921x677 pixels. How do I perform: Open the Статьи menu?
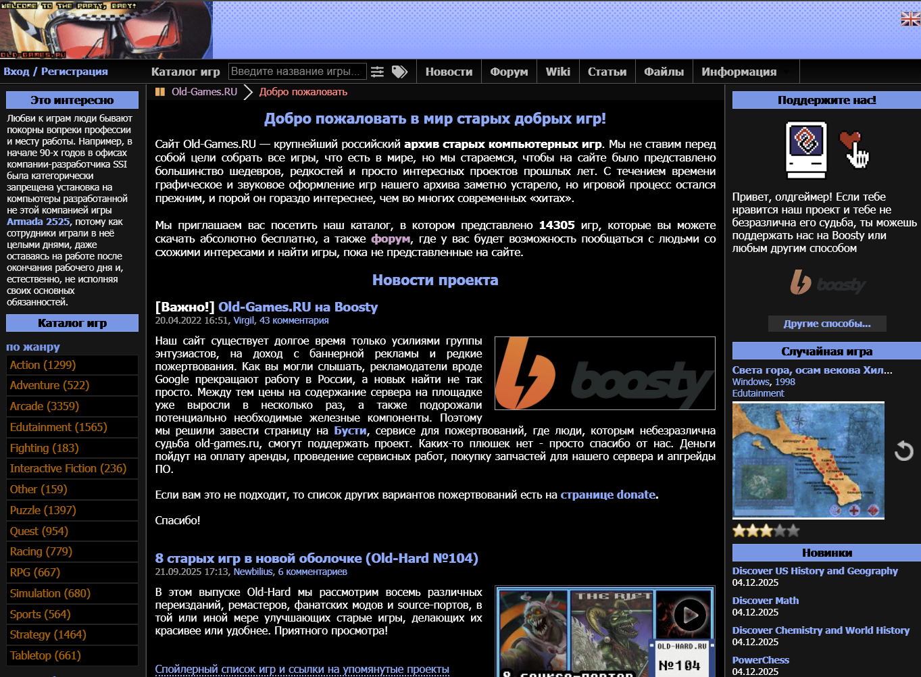607,72
